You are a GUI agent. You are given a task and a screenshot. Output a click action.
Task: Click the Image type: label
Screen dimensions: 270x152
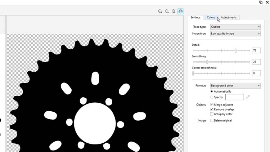click(199, 33)
